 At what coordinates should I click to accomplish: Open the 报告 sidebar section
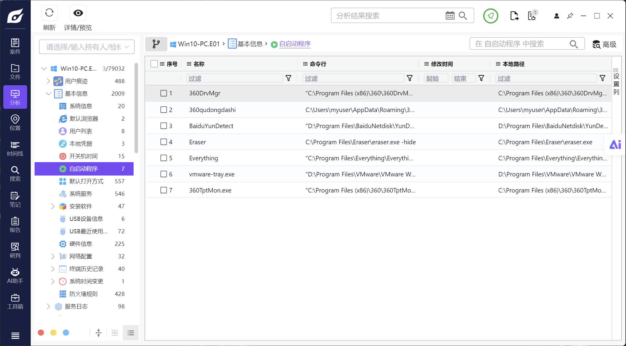(15, 224)
